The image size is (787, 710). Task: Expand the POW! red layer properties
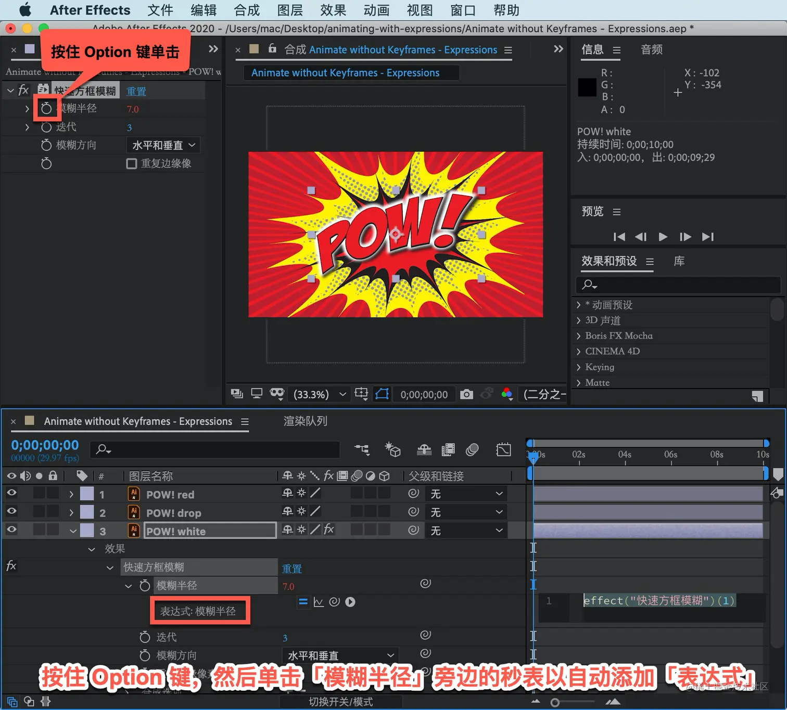(x=71, y=494)
